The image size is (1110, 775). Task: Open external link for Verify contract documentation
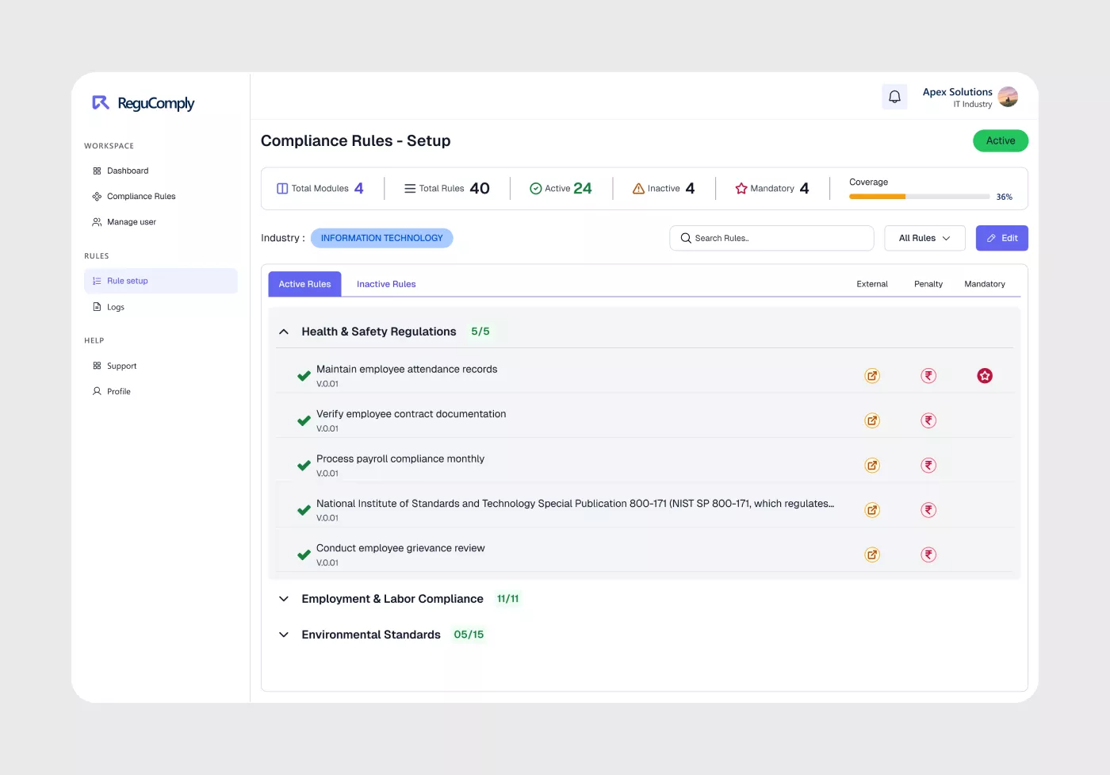pos(872,420)
